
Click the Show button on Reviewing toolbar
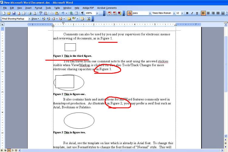(x=35, y=19)
